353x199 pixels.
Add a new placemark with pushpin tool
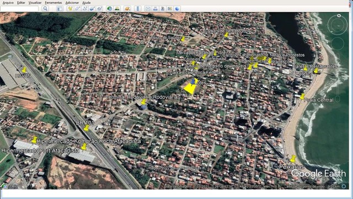[x=70, y=9]
